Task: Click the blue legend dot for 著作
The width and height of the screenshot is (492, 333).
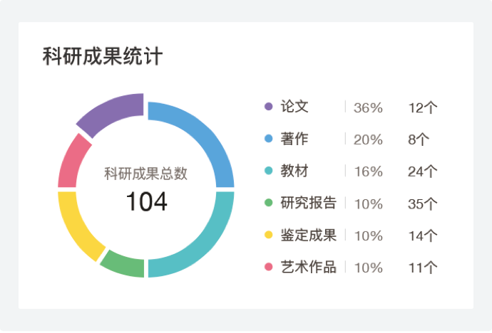Action: [269, 139]
